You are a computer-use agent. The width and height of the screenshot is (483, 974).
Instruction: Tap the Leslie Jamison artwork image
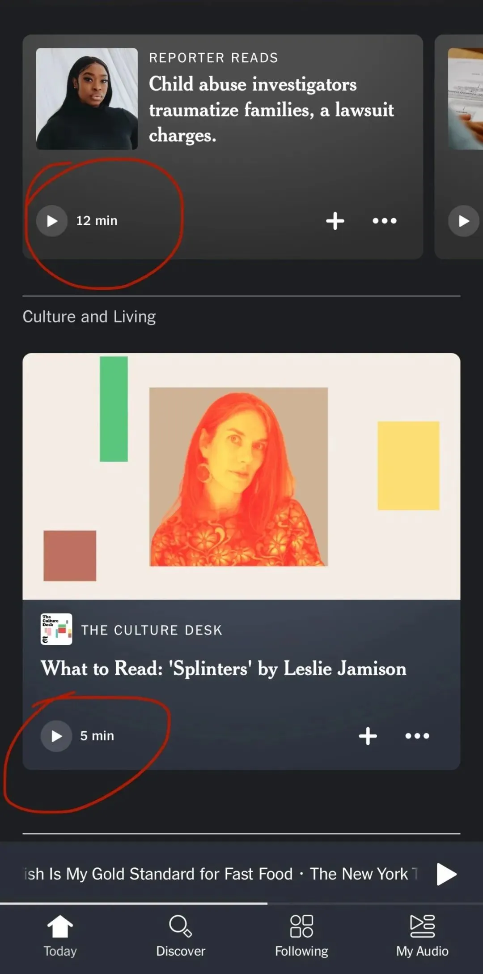pos(238,476)
